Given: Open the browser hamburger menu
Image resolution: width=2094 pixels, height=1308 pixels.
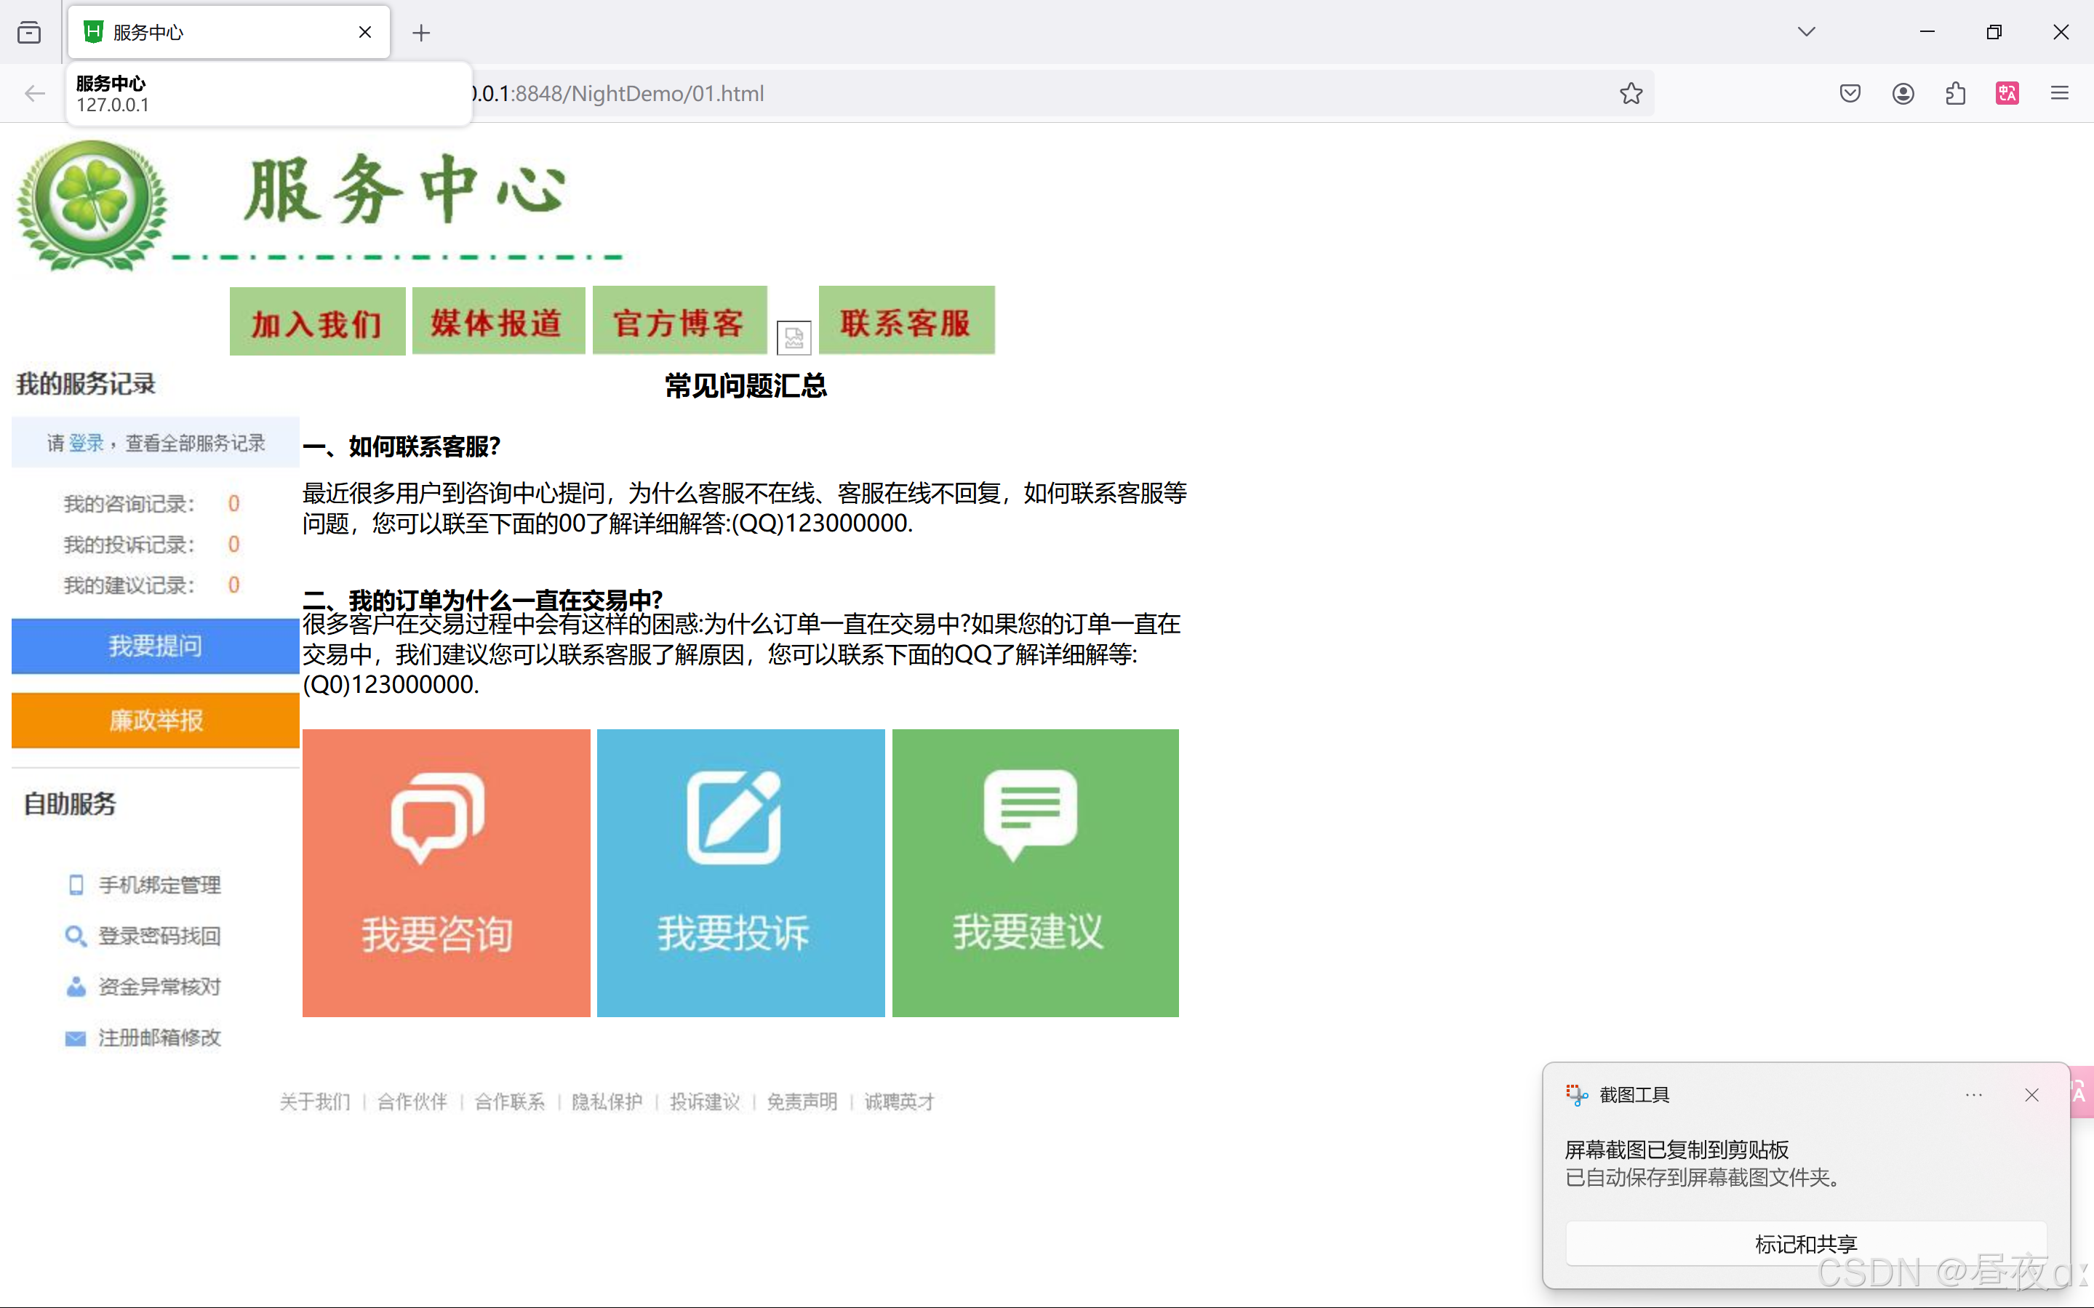Looking at the screenshot, I should click(x=2059, y=93).
